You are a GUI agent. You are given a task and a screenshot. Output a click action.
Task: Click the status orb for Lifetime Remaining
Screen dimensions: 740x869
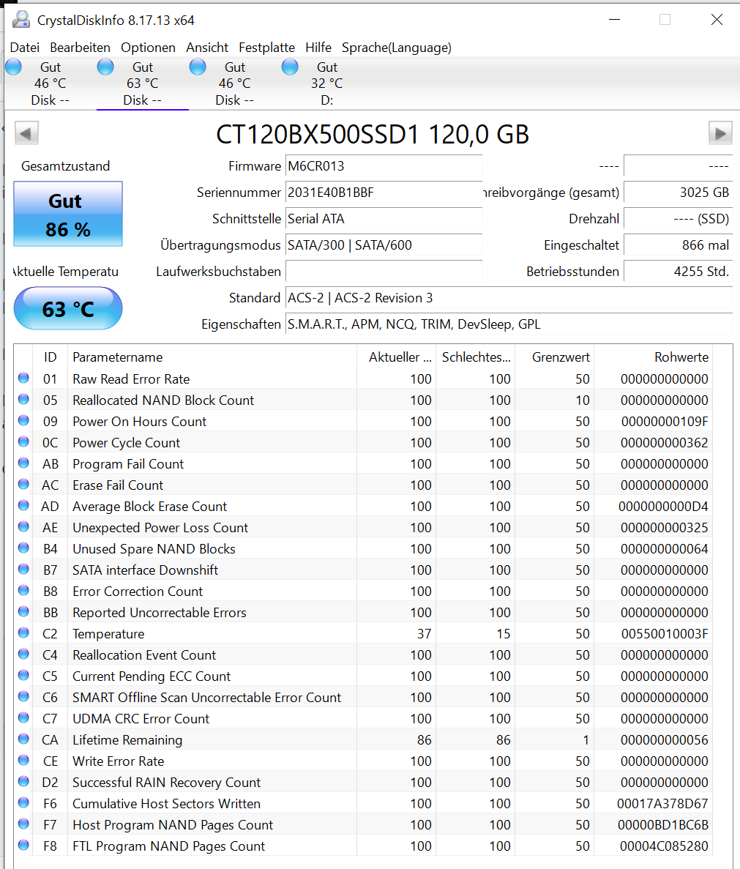tap(23, 739)
